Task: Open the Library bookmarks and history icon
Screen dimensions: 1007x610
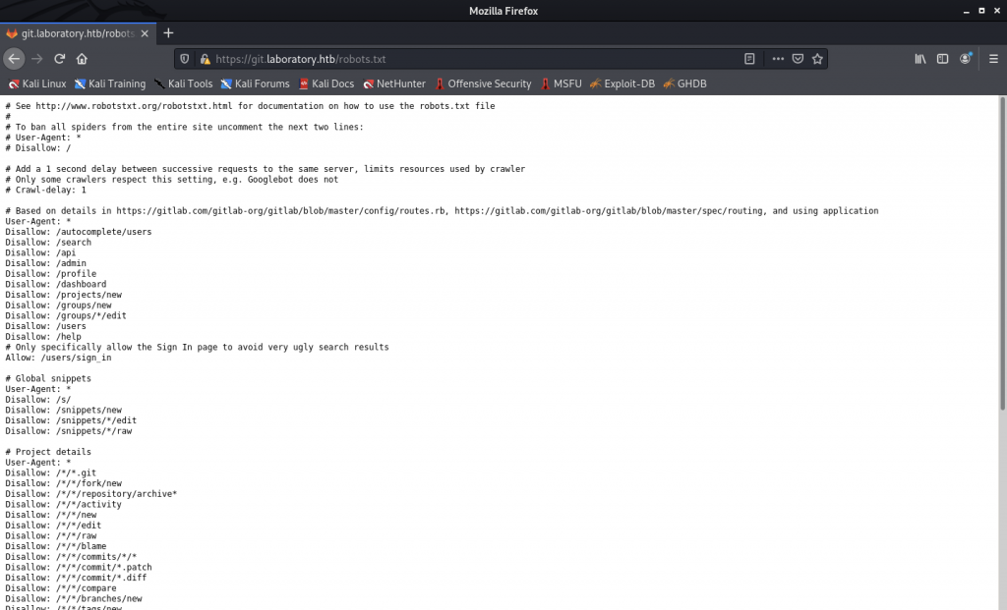Action: pos(920,59)
